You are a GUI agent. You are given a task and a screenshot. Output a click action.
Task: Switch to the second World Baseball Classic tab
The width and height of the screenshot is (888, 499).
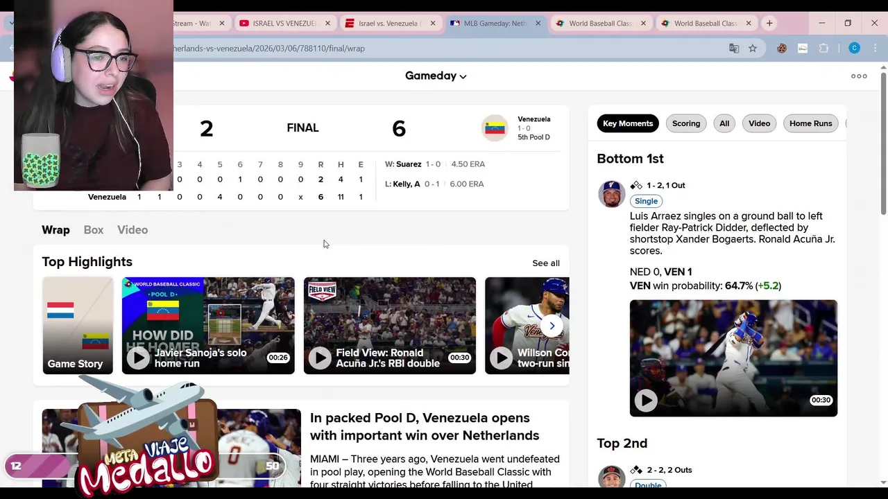[706, 24]
